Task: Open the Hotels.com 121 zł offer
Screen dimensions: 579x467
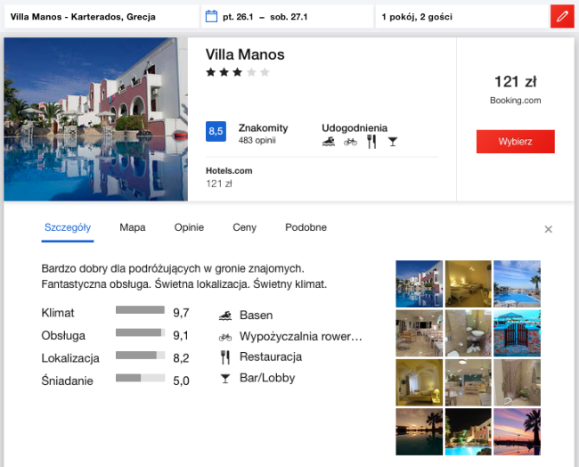Action: click(x=229, y=177)
